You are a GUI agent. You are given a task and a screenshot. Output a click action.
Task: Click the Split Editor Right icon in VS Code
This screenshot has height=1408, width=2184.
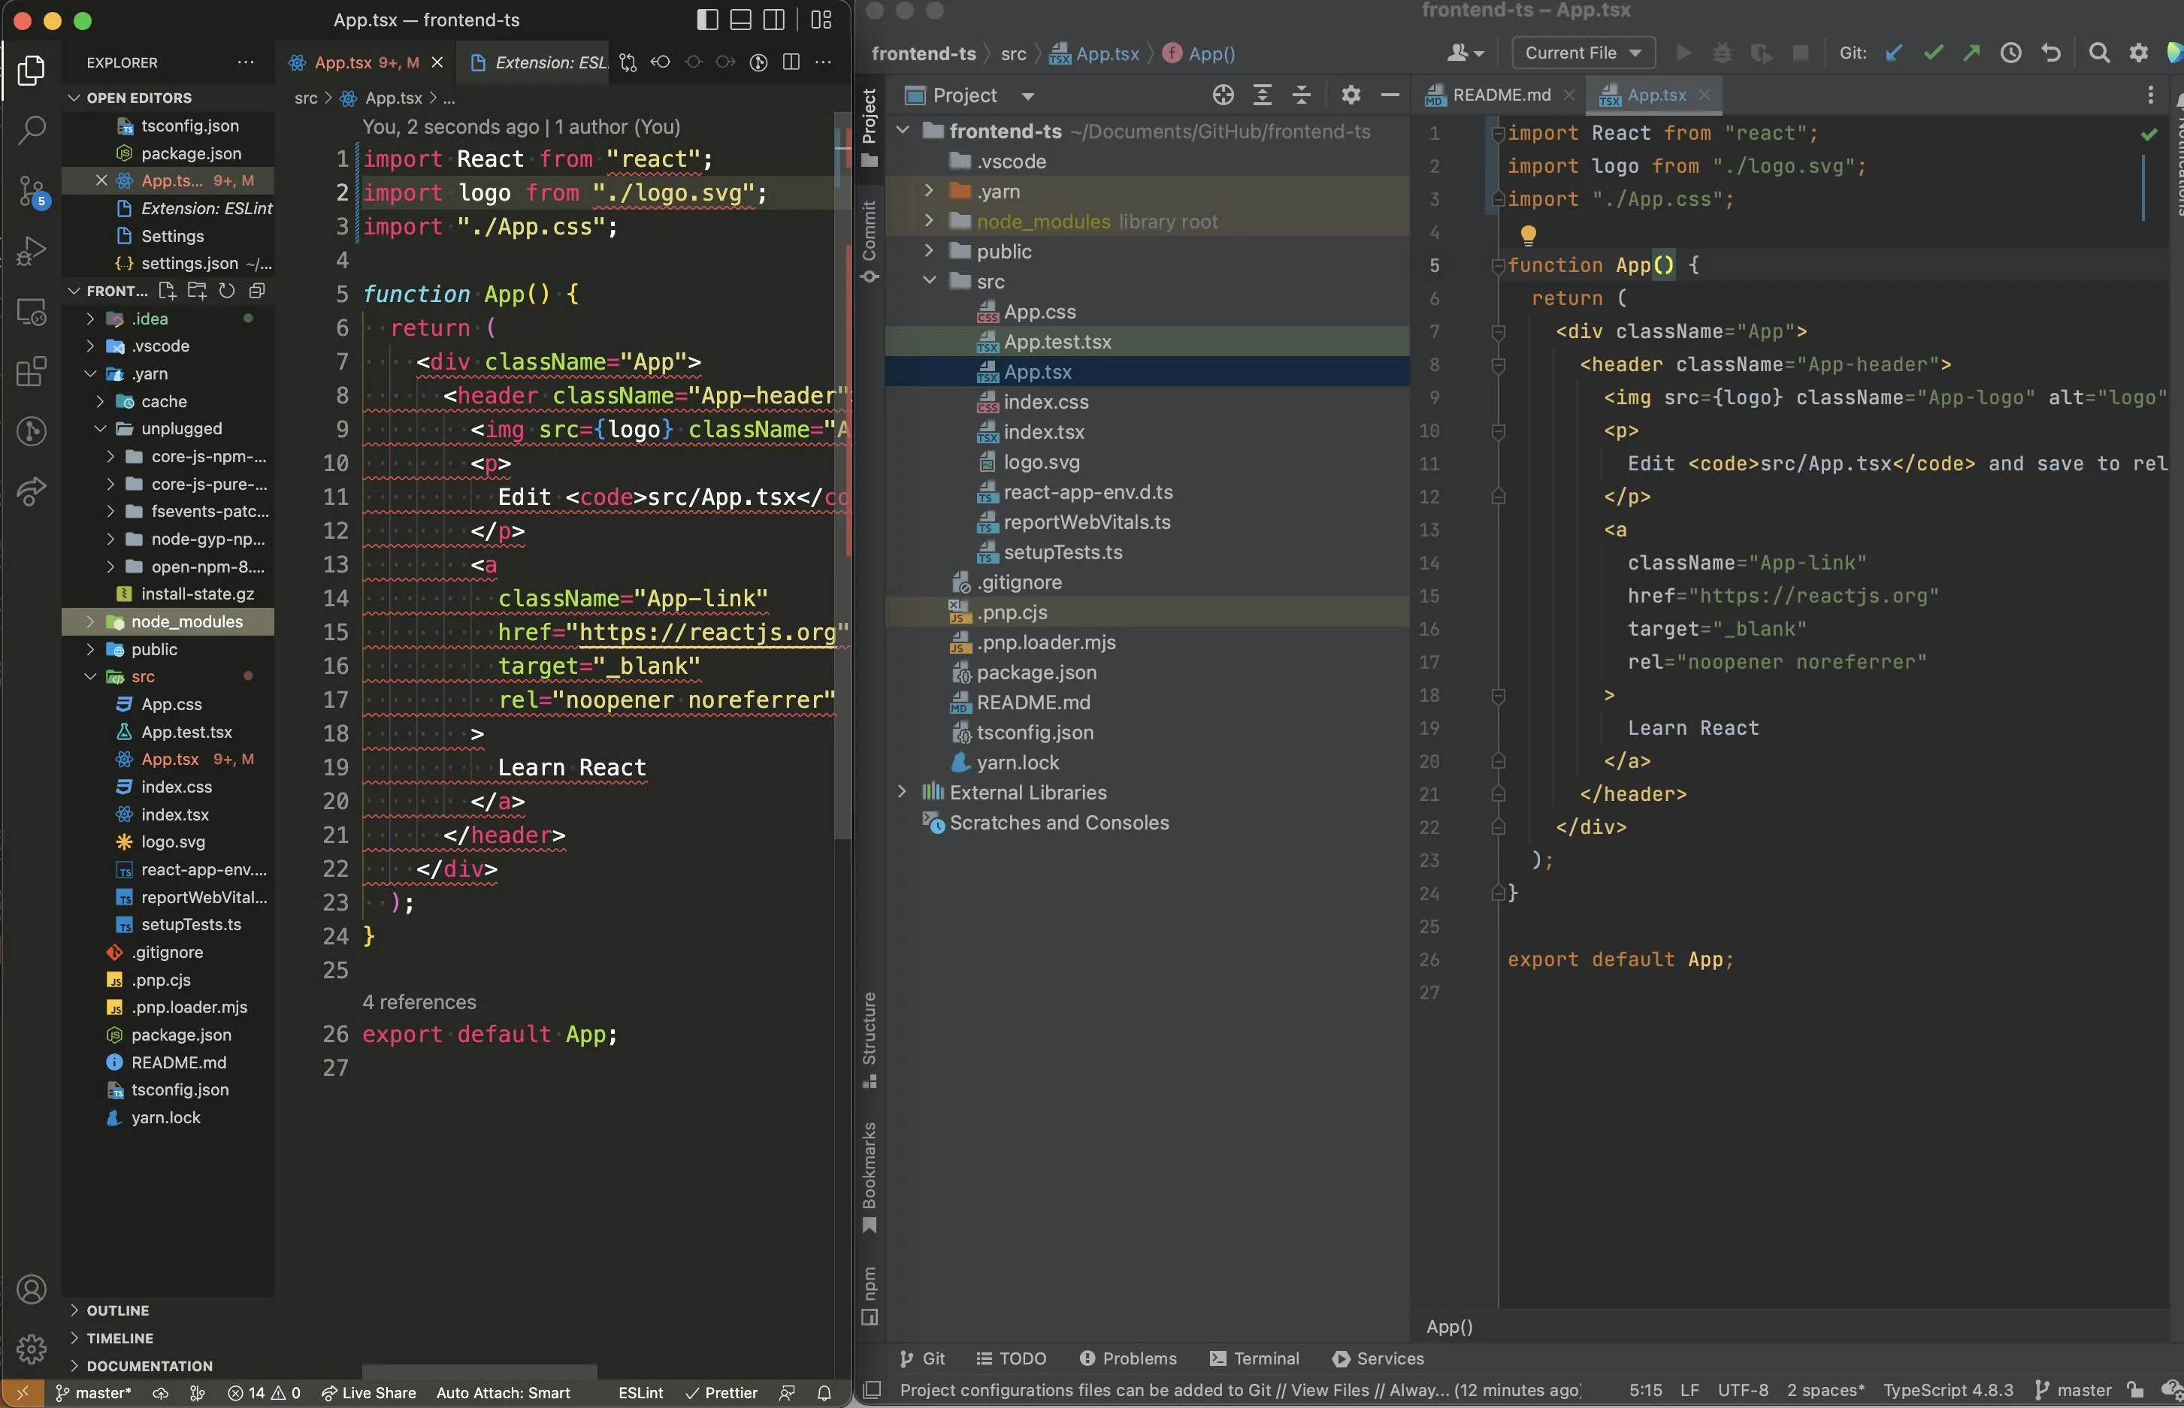click(791, 62)
